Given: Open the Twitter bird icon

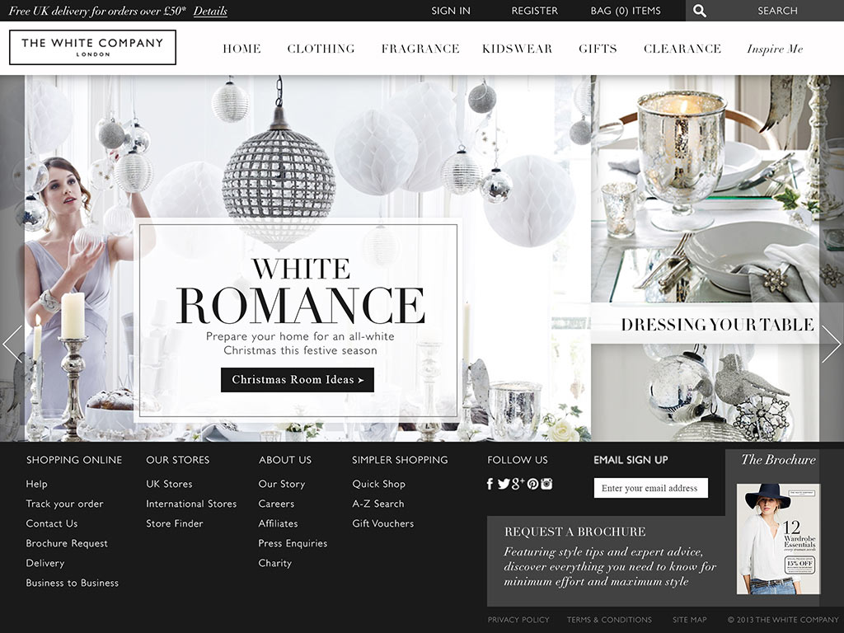Looking at the screenshot, I should click(x=504, y=483).
